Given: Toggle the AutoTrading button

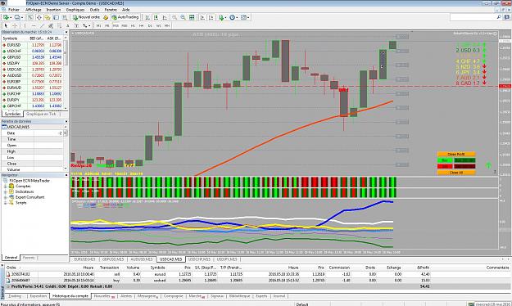Looking at the screenshot, I should pos(125,17).
